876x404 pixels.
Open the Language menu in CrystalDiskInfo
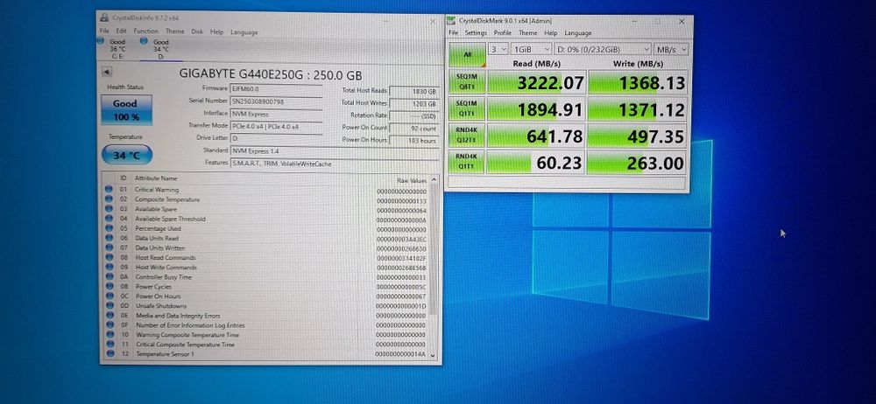click(x=244, y=31)
